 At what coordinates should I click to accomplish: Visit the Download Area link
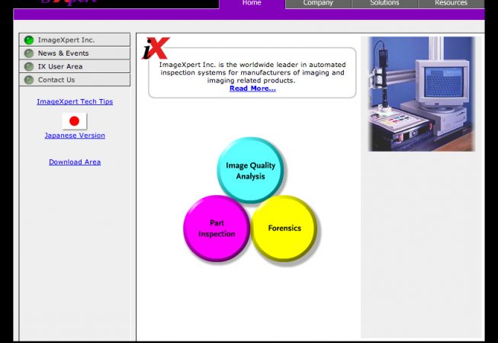pyautogui.click(x=75, y=162)
